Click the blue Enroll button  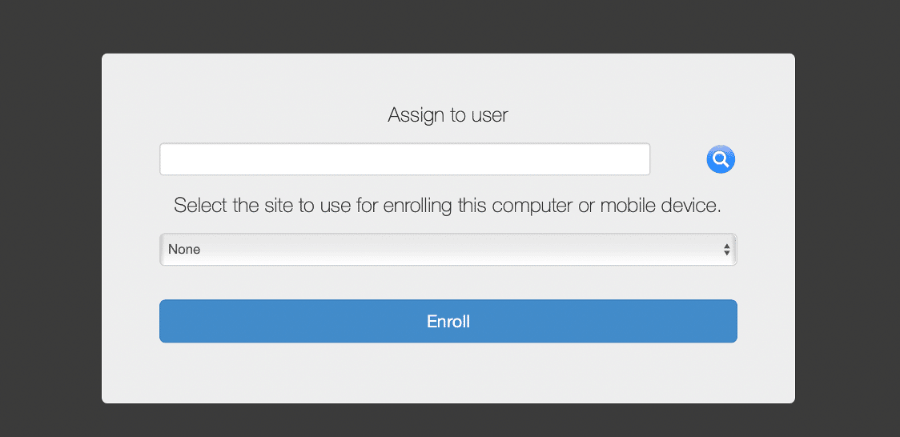[448, 321]
